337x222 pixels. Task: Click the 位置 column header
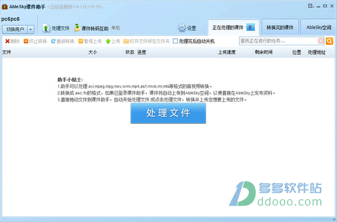point(297,52)
